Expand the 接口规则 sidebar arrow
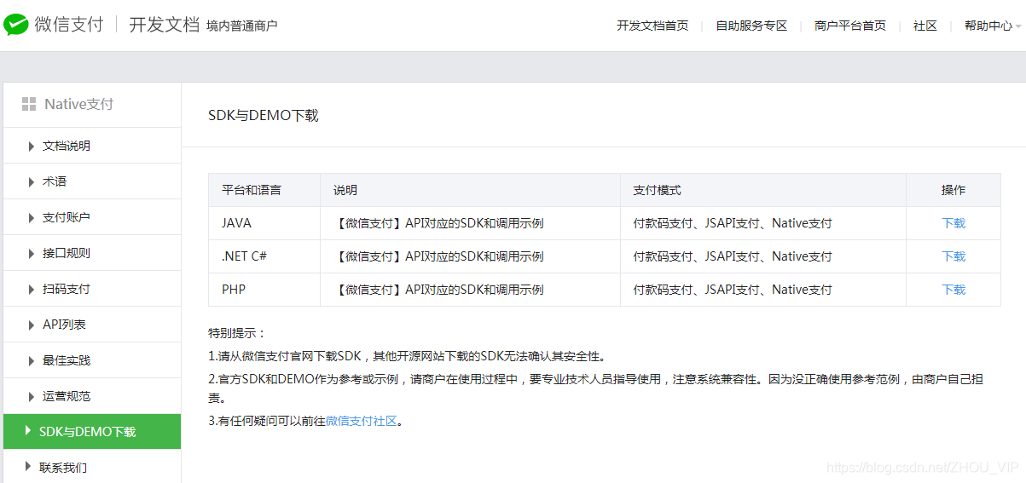1026x483 pixels. pyautogui.click(x=32, y=253)
